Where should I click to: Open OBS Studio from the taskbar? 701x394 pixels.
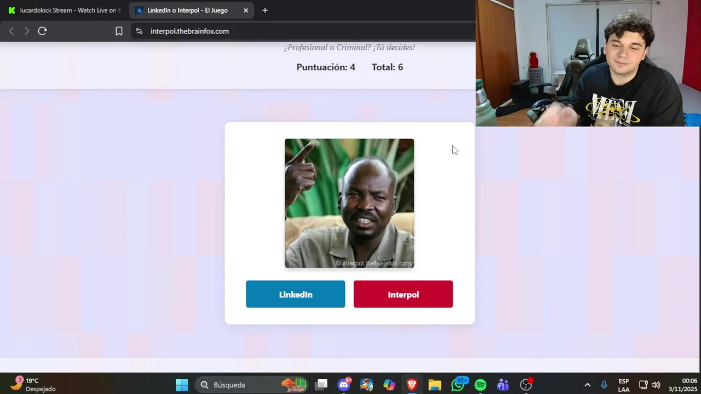coord(526,385)
